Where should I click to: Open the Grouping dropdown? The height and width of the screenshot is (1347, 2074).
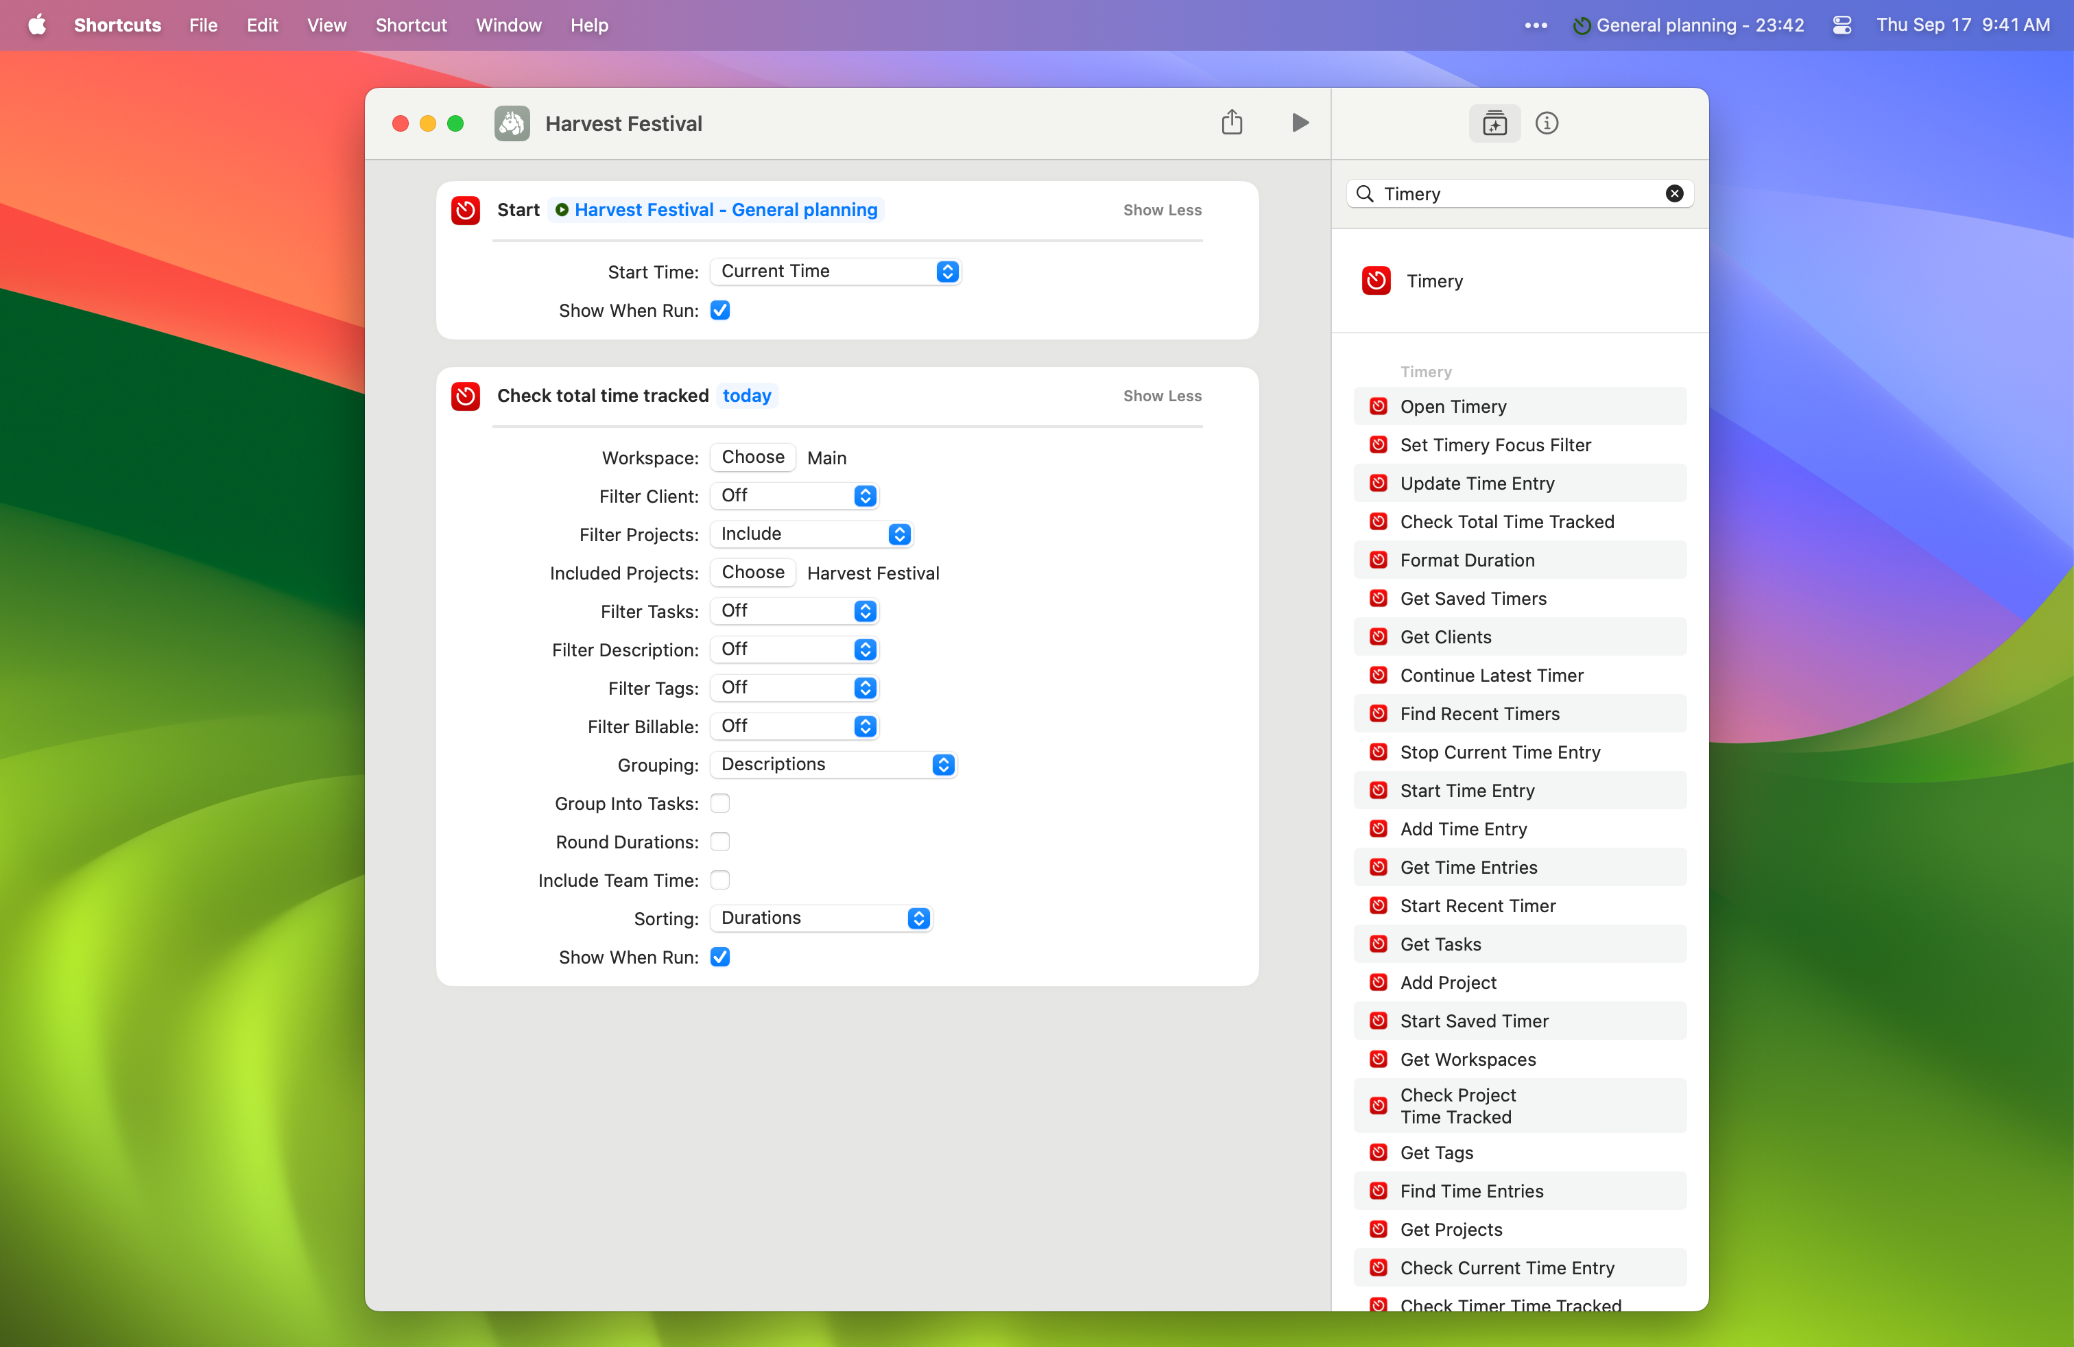(x=833, y=764)
